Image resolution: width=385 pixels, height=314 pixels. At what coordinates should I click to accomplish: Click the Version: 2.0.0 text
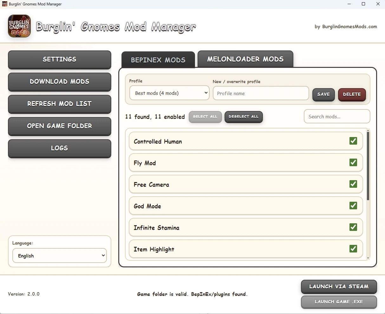coord(24,294)
